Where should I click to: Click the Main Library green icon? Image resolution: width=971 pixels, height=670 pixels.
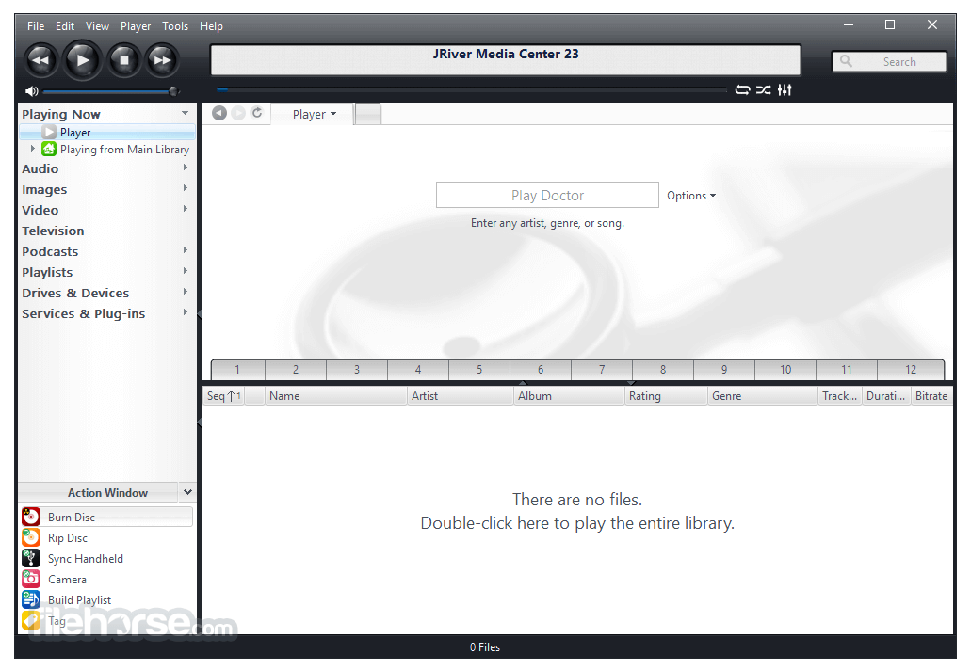click(x=49, y=149)
